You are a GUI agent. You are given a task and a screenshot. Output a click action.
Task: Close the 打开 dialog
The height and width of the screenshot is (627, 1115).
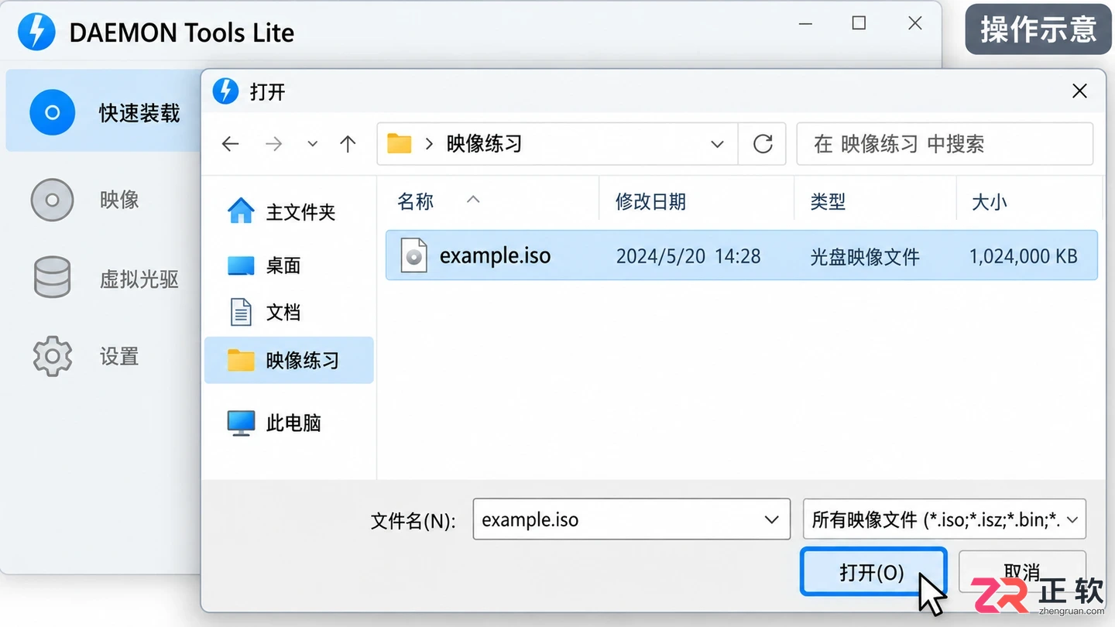1079,91
